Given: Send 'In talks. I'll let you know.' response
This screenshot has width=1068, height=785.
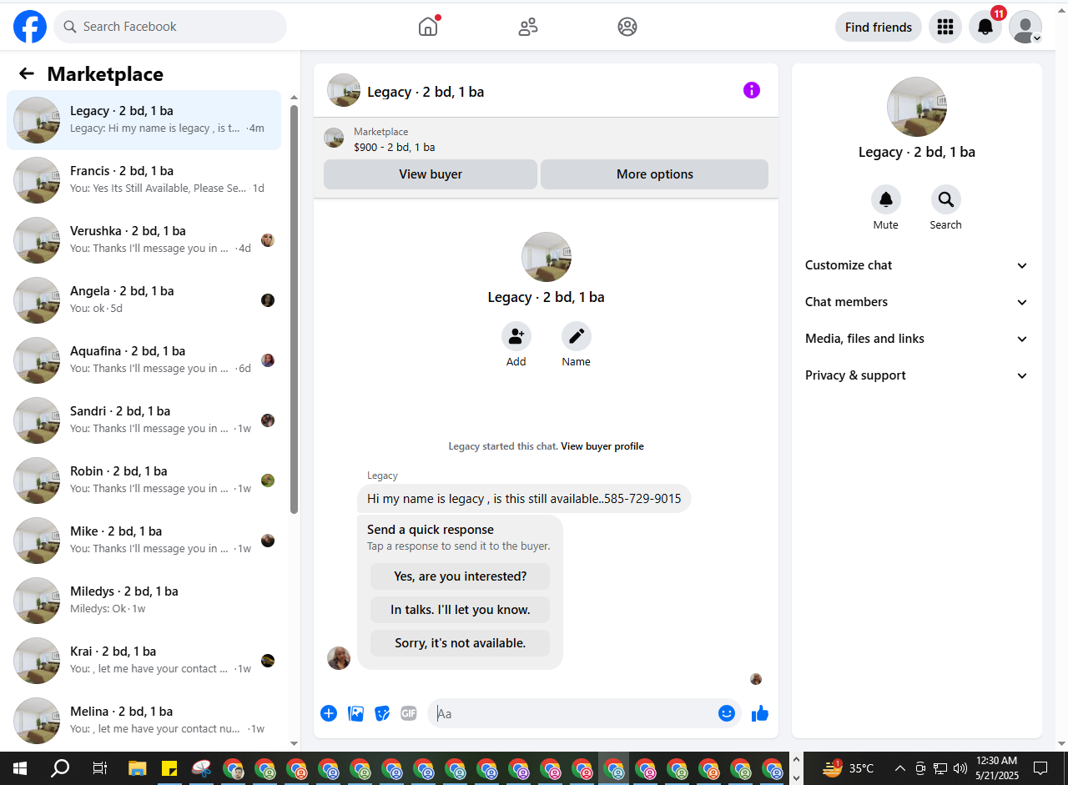Looking at the screenshot, I should click(x=461, y=610).
